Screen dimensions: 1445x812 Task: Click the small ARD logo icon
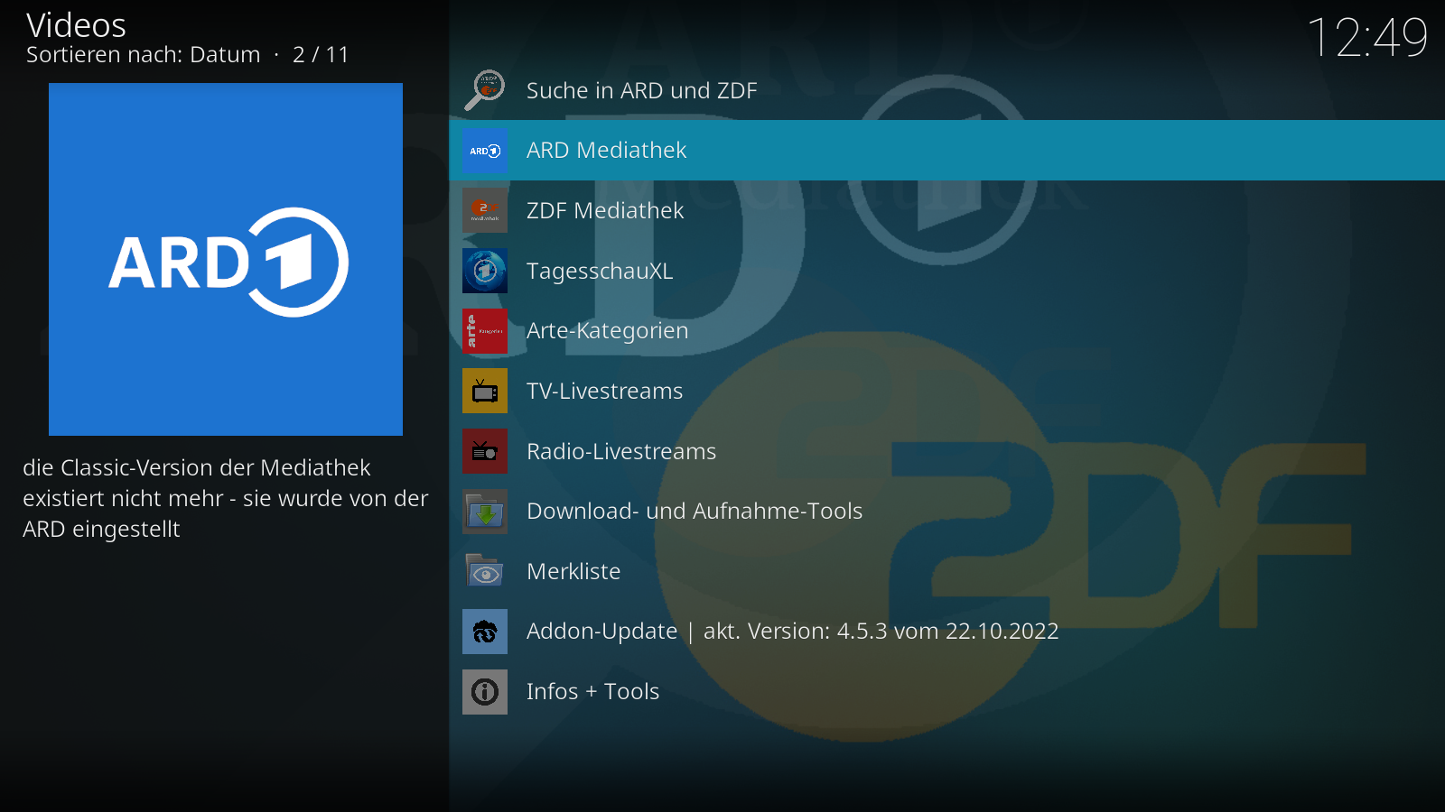tap(485, 151)
